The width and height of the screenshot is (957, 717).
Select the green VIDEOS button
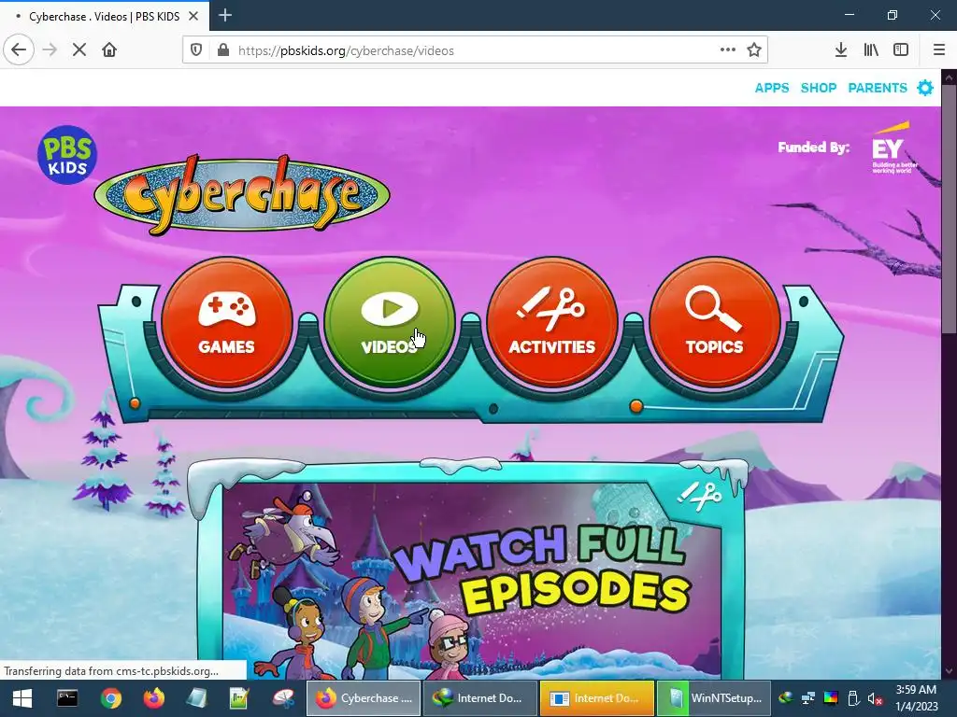390,321
